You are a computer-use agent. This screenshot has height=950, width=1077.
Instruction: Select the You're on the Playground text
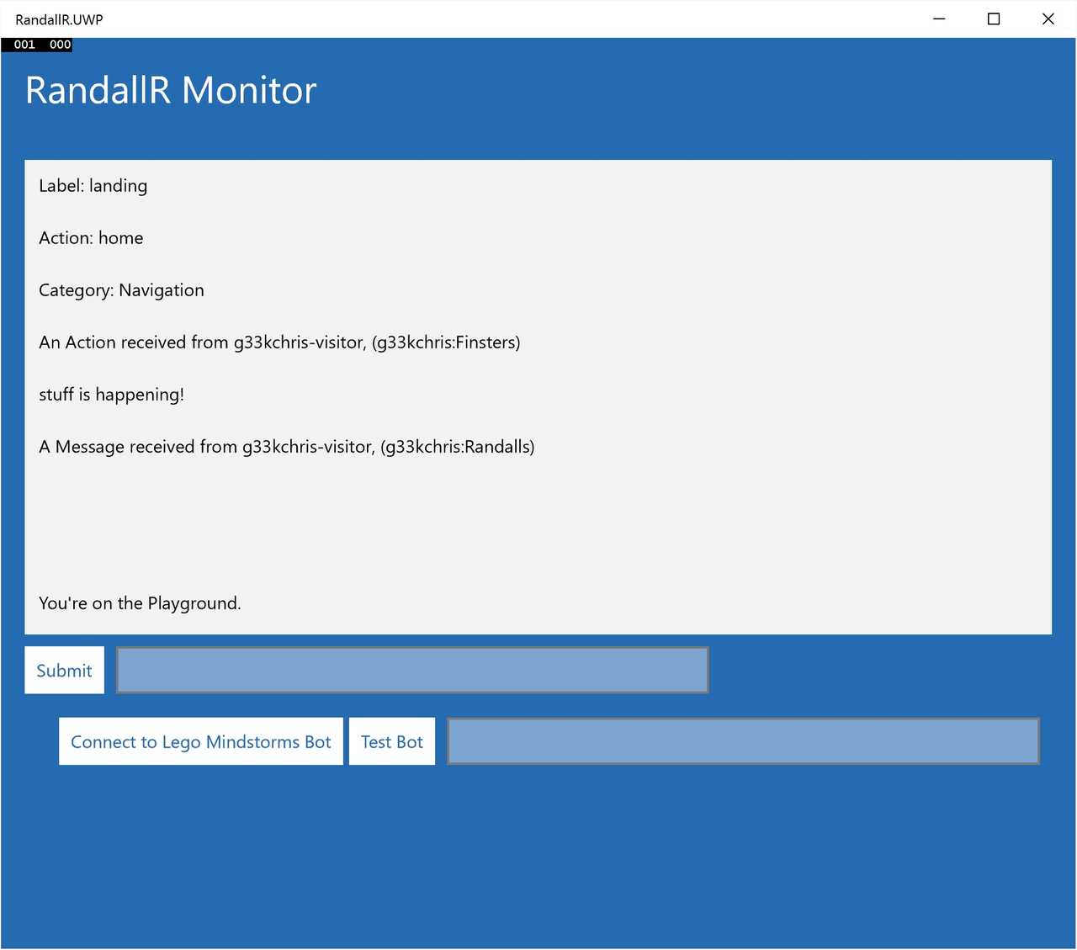(140, 602)
